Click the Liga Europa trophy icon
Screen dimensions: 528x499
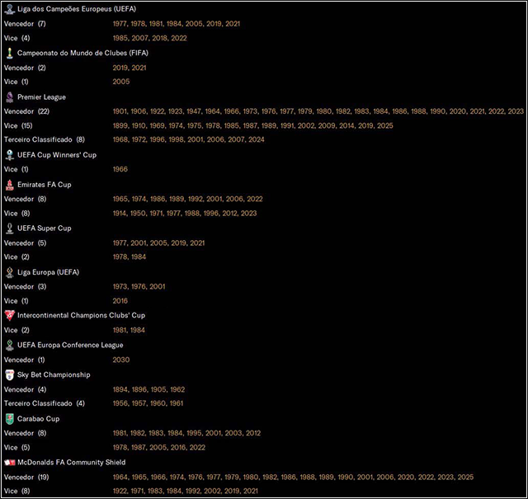coord(9,272)
